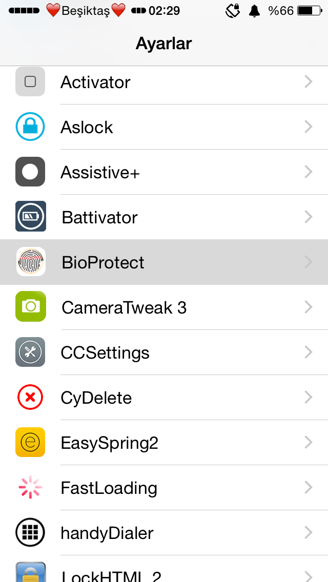This screenshot has width=328, height=582.
Task: Open the CameraTweak 3 row chevron
Action: 308,307
